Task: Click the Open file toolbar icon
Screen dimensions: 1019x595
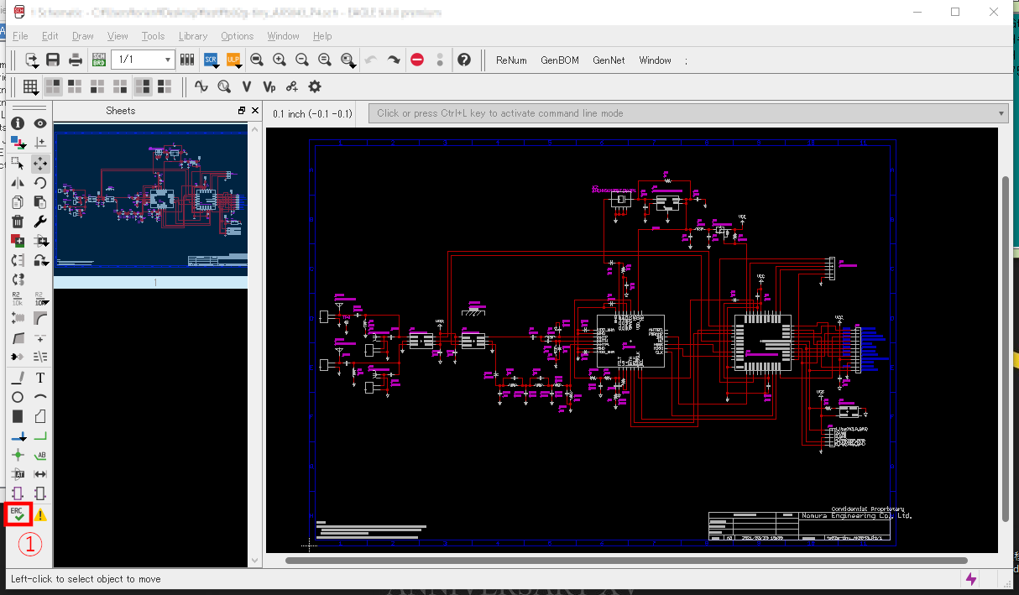Action: click(x=32, y=60)
